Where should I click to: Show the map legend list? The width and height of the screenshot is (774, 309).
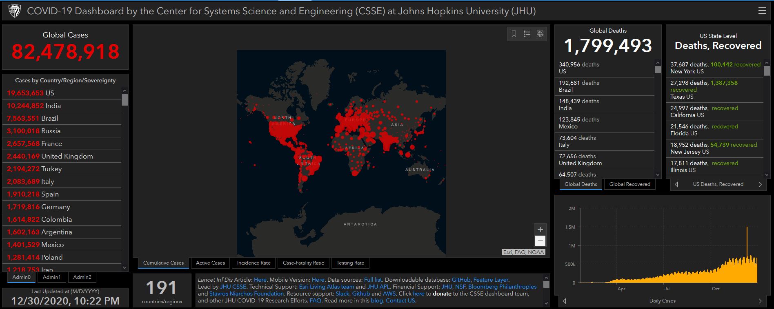coord(527,34)
